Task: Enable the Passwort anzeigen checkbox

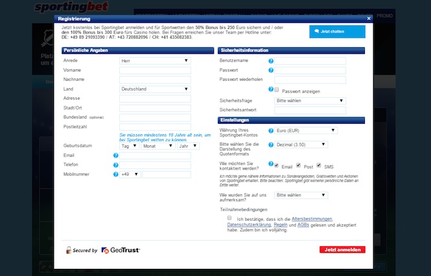Action: (277, 91)
